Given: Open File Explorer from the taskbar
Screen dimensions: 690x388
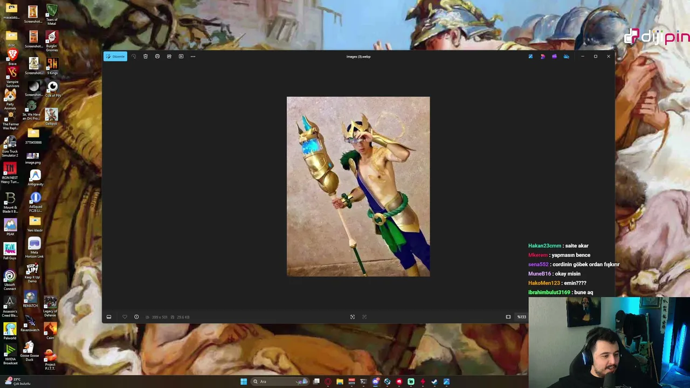Looking at the screenshot, I should tap(340, 382).
